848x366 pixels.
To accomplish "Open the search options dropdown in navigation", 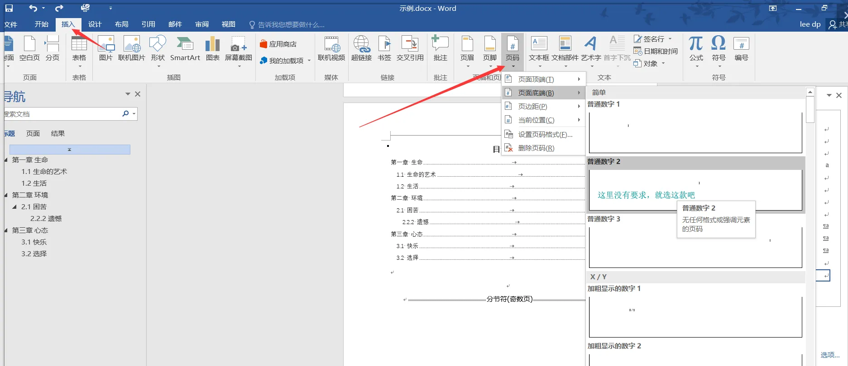I will [134, 114].
